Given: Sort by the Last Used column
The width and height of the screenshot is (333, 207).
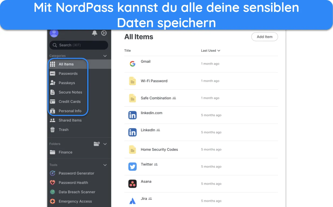Looking at the screenshot, I should pos(210,51).
